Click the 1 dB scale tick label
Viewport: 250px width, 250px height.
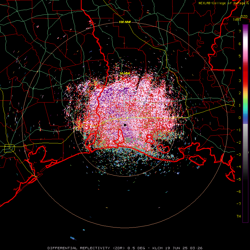tap(240, 105)
